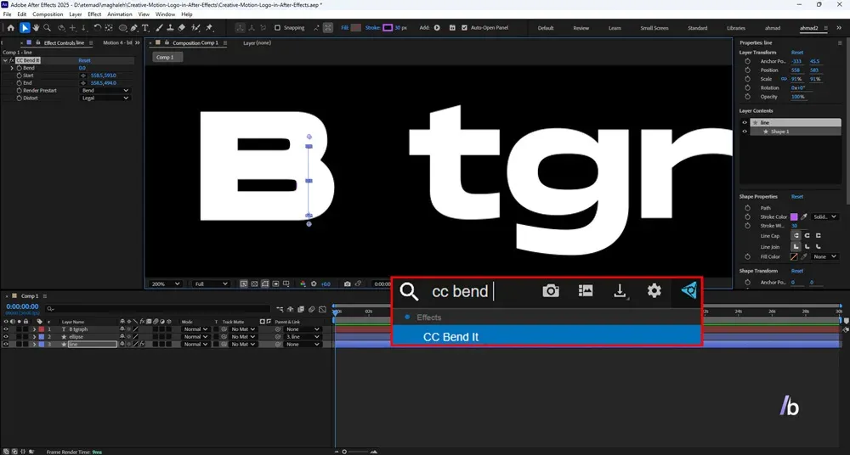
Task: Open the 200% magnification dropdown
Action: point(166,284)
